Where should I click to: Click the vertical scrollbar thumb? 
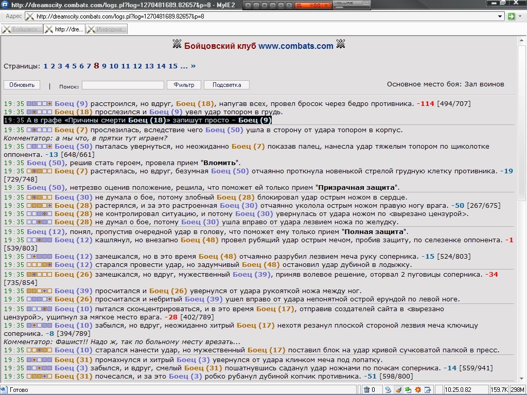(521, 123)
